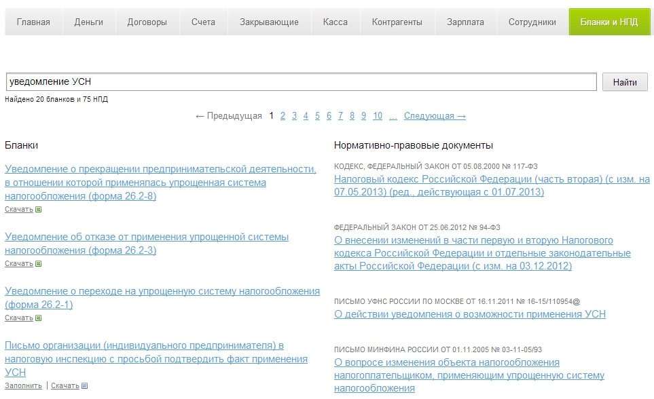This screenshot has width=654, height=399.
Task: Download the УСН confirmation letter via Скачать
Action: tap(65, 385)
